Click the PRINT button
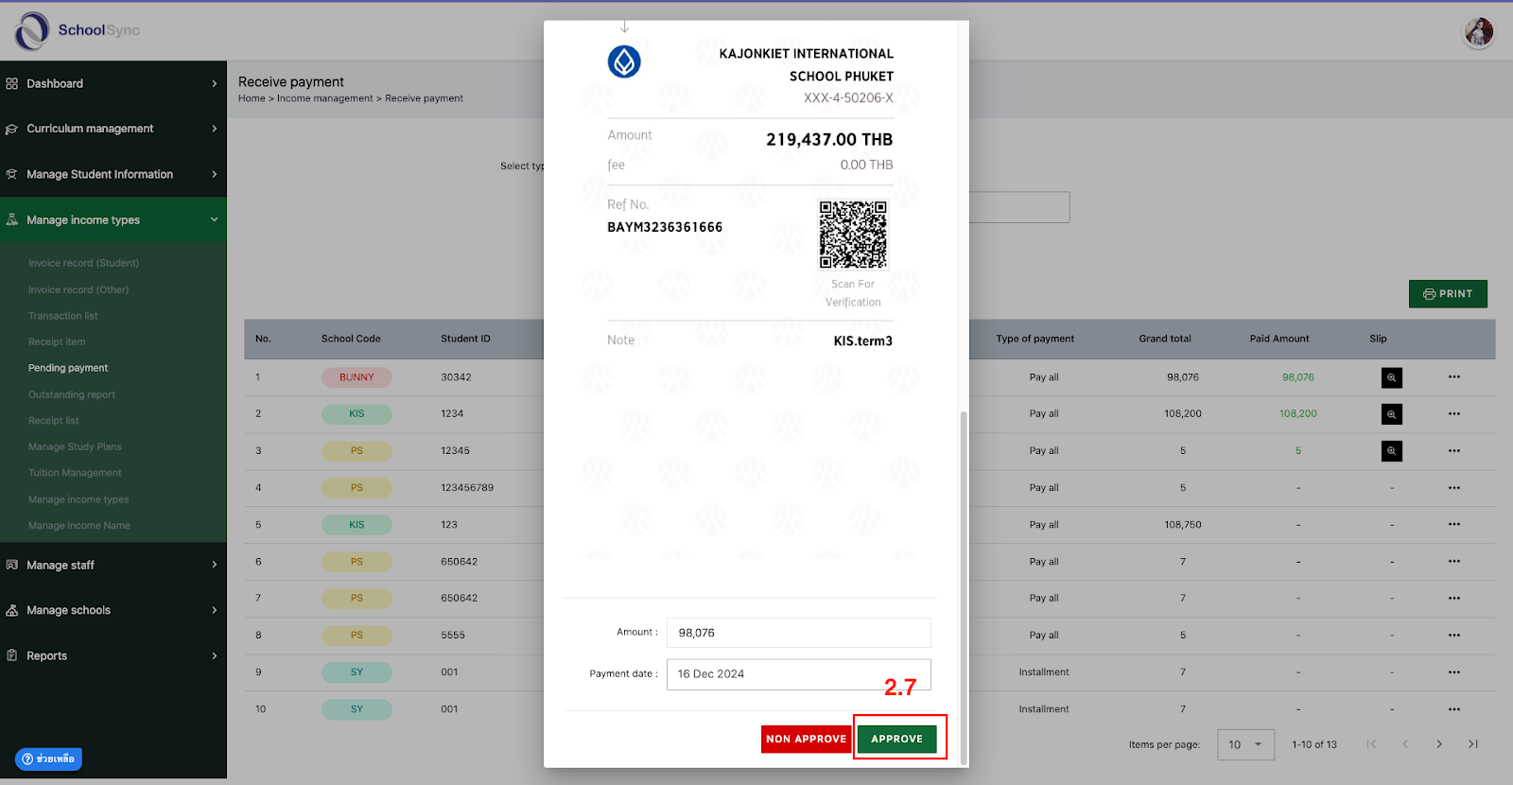 click(x=1448, y=294)
